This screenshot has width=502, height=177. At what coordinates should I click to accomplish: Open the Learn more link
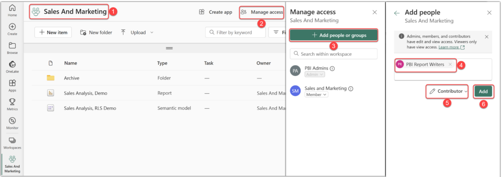click(452, 47)
